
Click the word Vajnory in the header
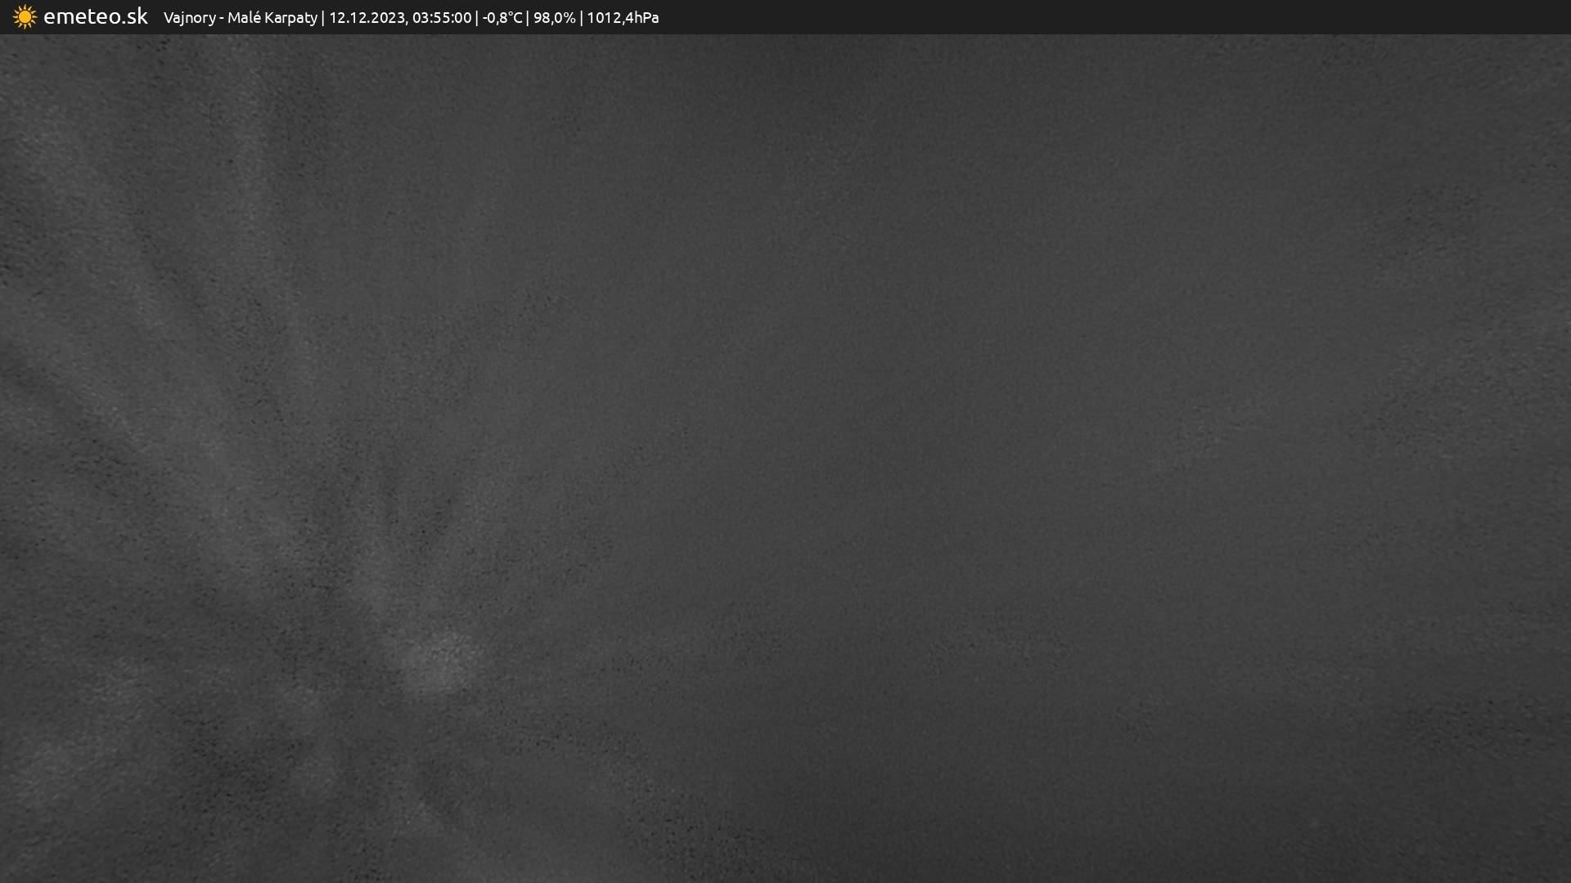click(189, 17)
